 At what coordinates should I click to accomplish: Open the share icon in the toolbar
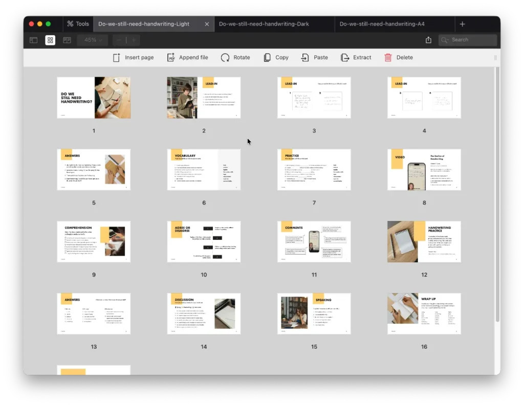click(x=428, y=40)
